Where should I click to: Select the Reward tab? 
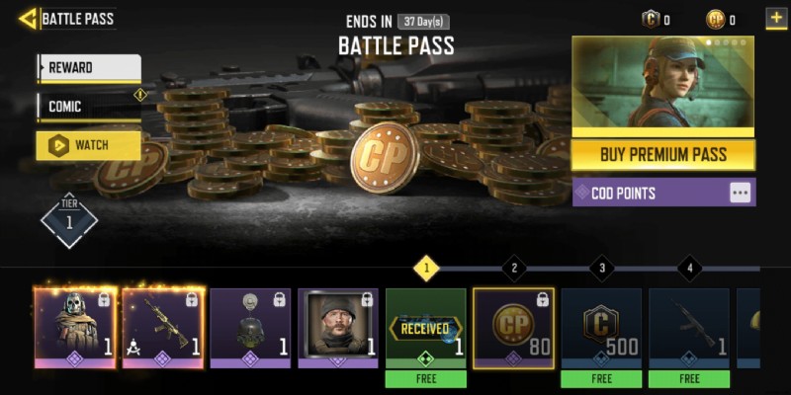[x=89, y=68]
